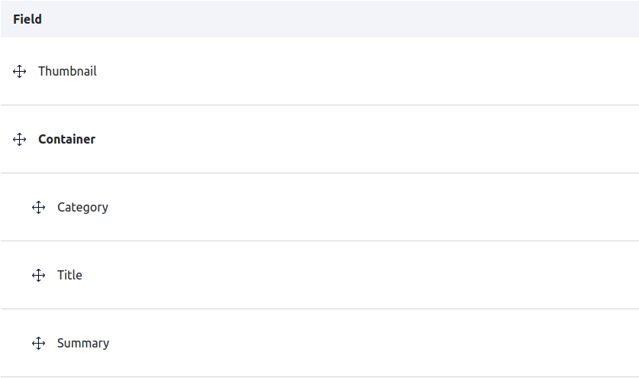Grab the move icon next to Title

[39, 276]
